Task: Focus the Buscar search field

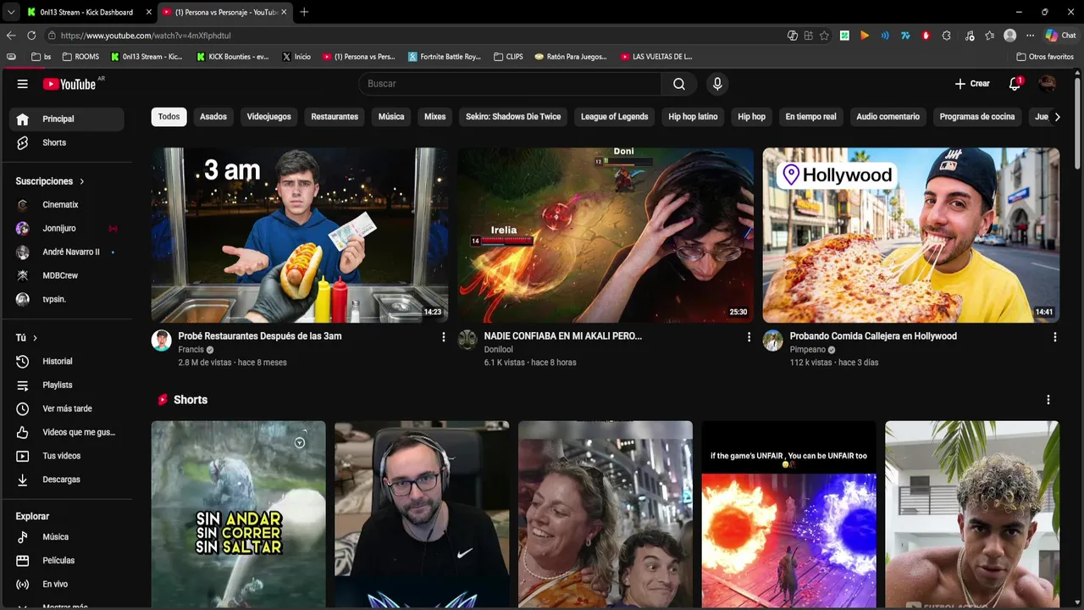Action: tap(510, 84)
